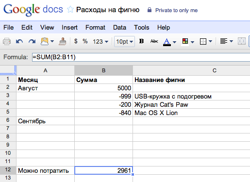Click the text color A icon
This screenshot has height=182, width=250.
click(167, 42)
